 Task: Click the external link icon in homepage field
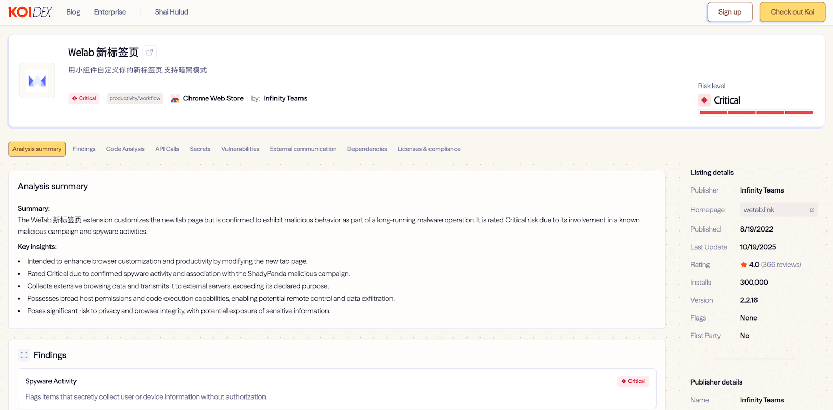pyautogui.click(x=812, y=210)
